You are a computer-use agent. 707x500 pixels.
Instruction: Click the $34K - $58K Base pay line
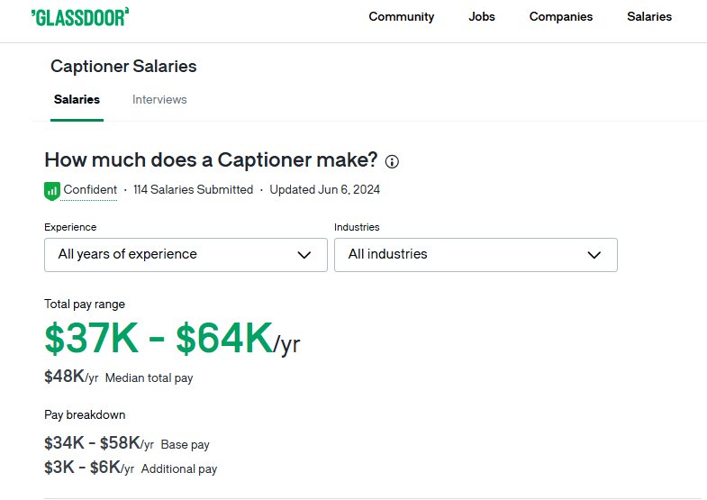(x=127, y=443)
